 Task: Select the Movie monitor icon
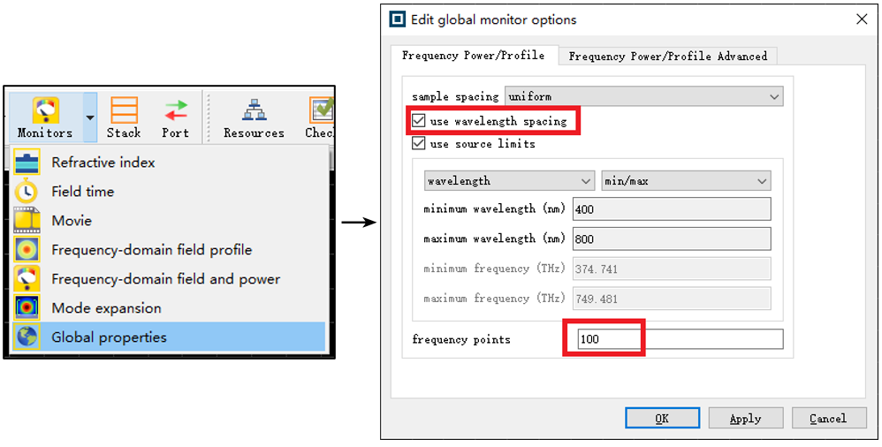tap(27, 221)
